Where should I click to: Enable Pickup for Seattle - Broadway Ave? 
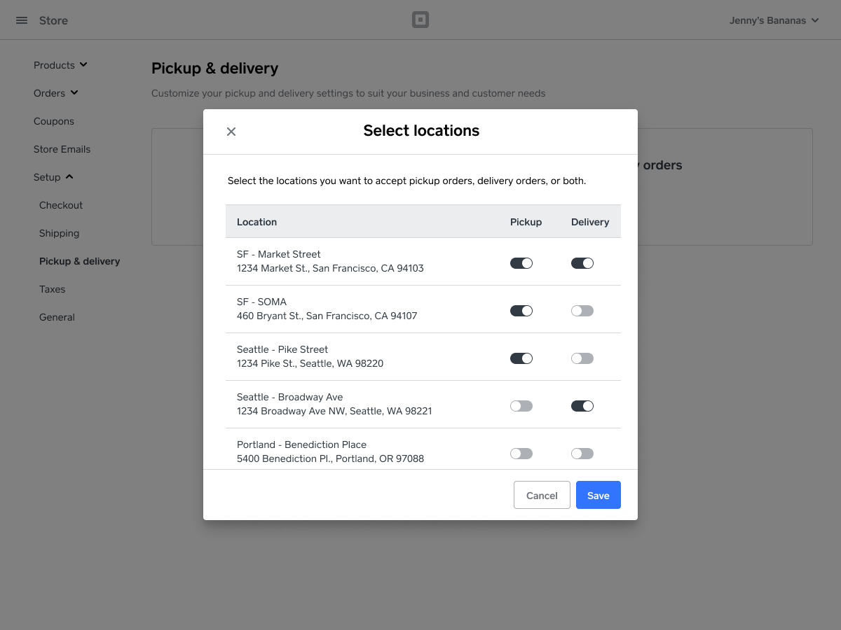pos(521,406)
